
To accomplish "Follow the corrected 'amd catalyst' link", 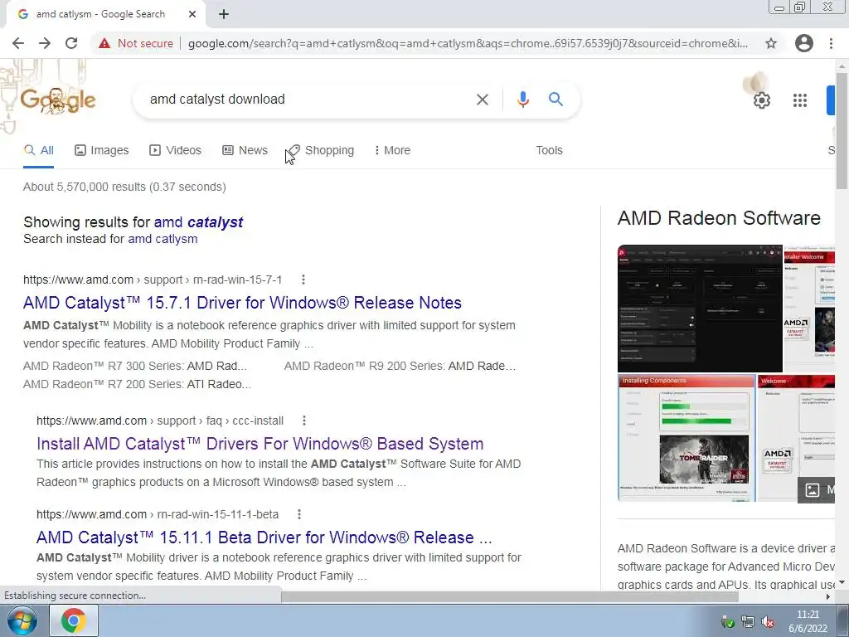I will [198, 222].
